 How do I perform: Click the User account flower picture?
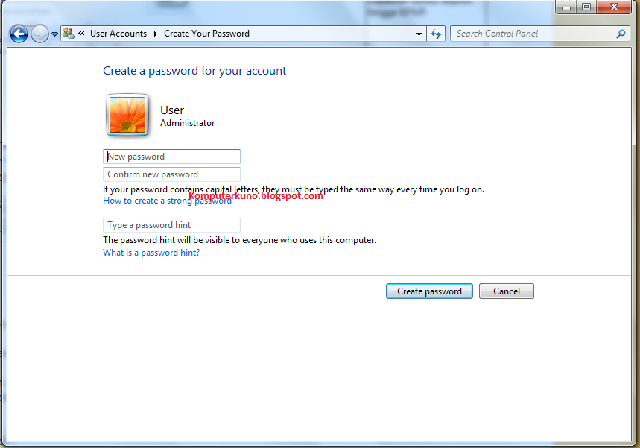click(127, 115)
